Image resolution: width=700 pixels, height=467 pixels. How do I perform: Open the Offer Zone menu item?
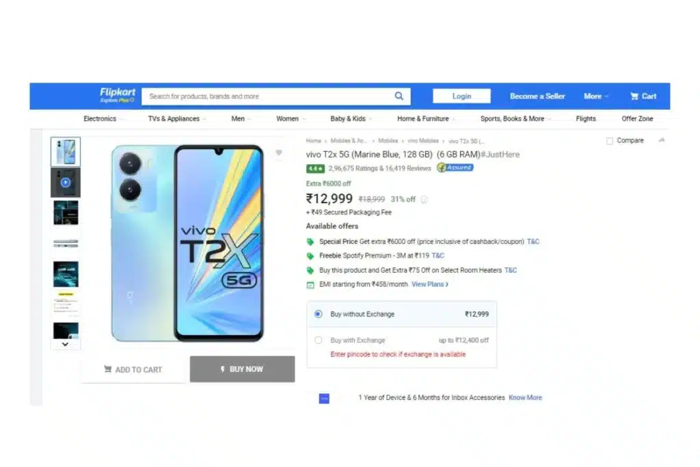pos(637,119)
